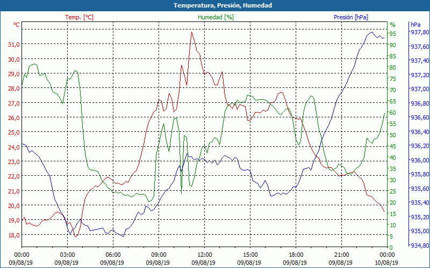This screenshot has height=268, width=430.
Task: Click the '936,60' pressure axis value
Action: [x=419, y=117]
